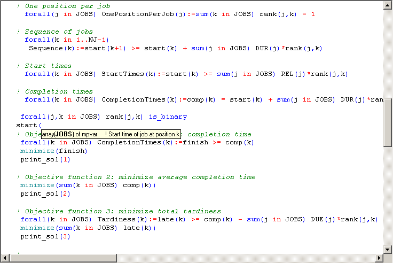Image resolution: width=393 pixels, height=263 pixels.
Task: Click the print_sol(1) call
Action: coord(45,159)
